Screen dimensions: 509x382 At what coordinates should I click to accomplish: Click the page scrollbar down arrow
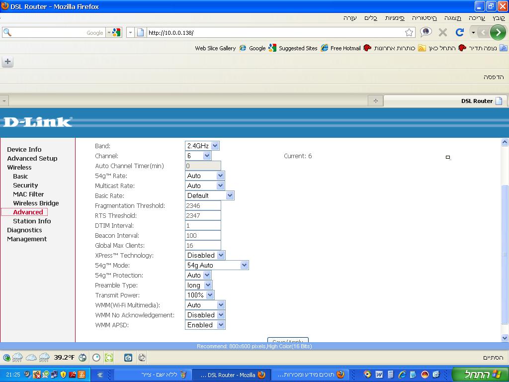coord(505,338)
